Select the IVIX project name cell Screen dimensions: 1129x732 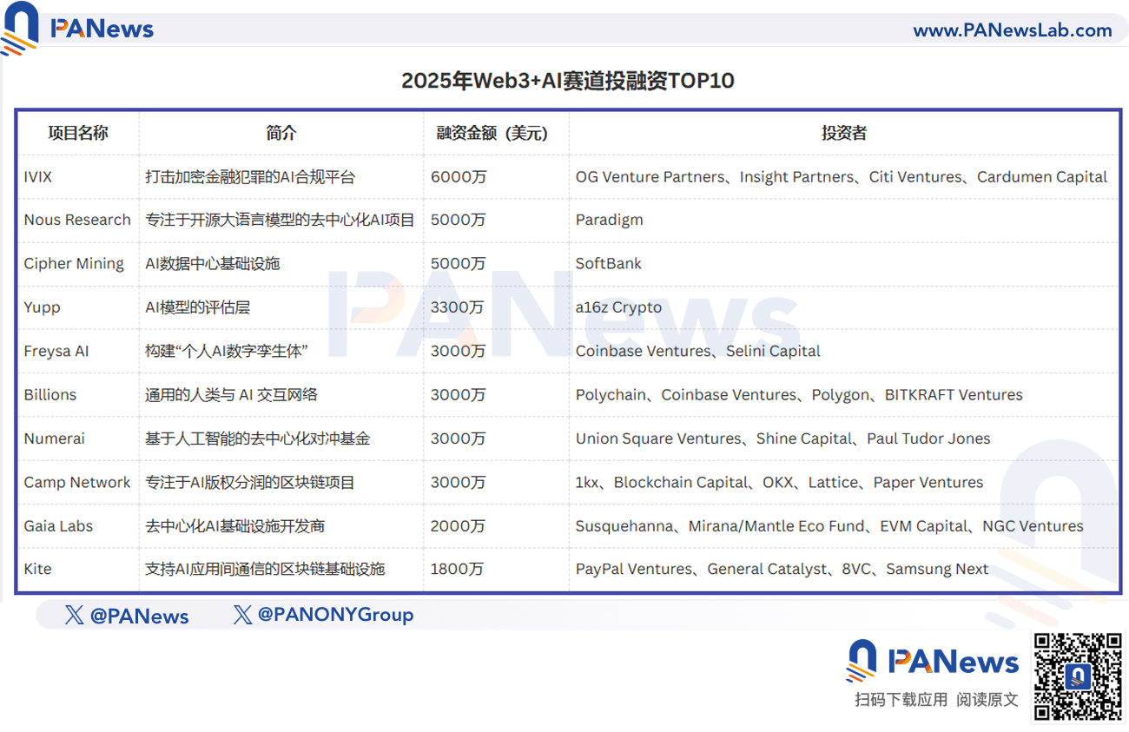(78, 177)
